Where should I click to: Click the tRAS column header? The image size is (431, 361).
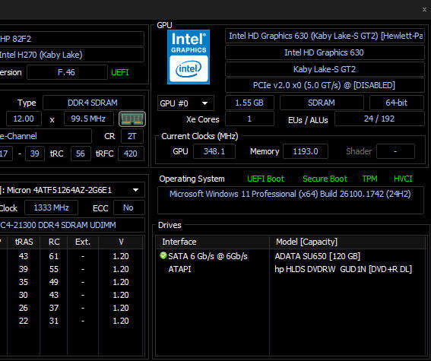tap(24, 242)
